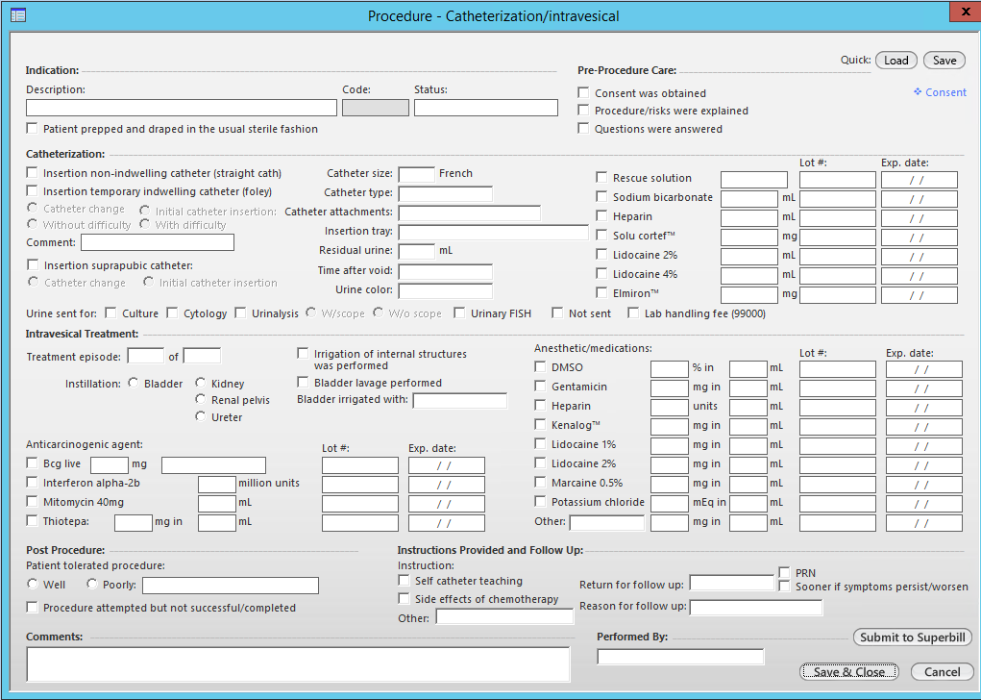This screenshot has width=981, height=700.
Task: Check Sooner if symptoms persist/worsen
Action: point(785,586)
